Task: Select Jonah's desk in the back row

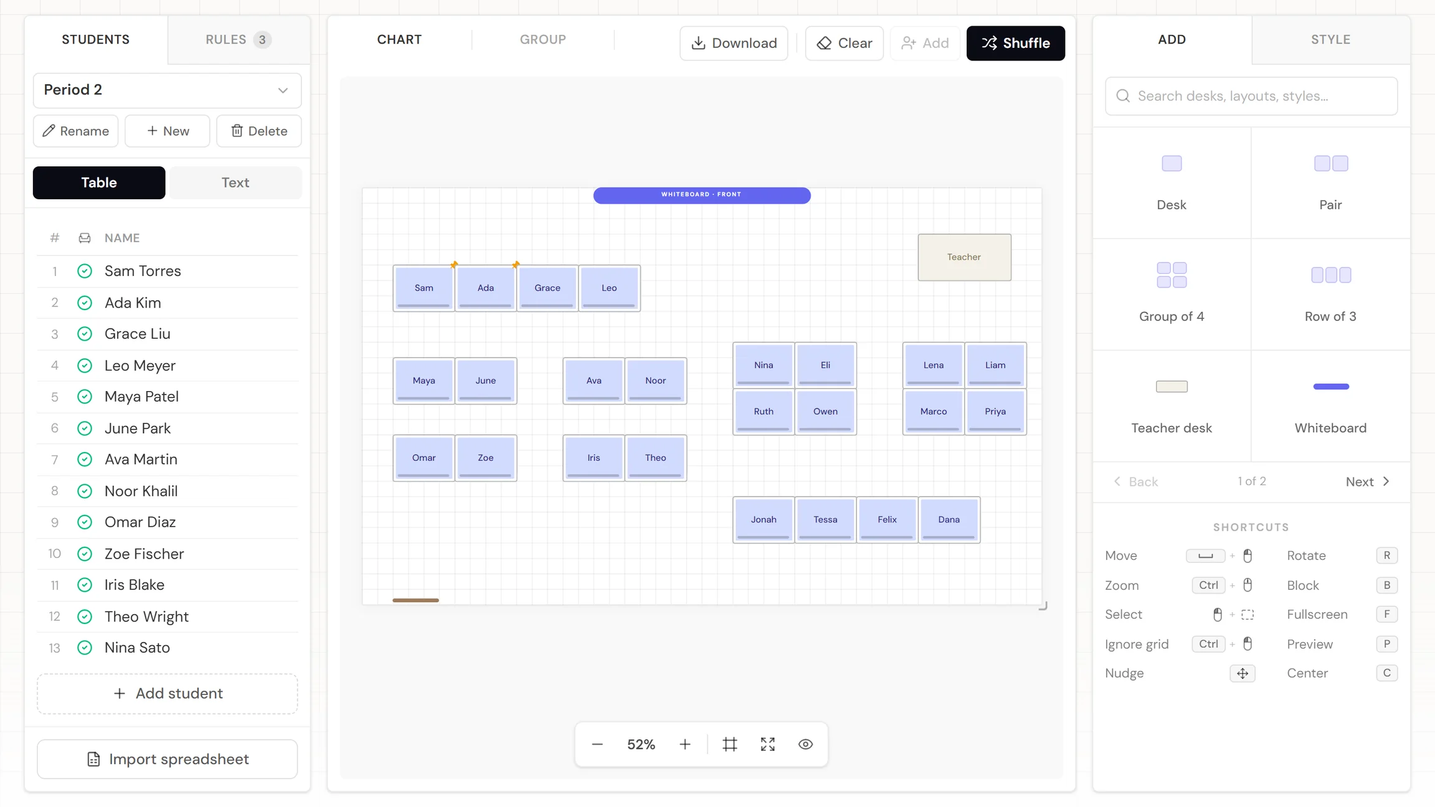Action: 764,520
